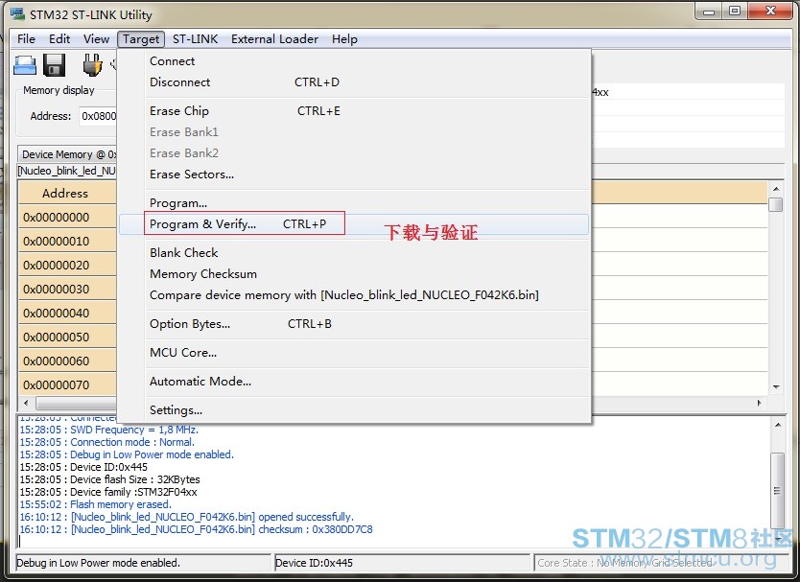
Task: Click the log panel scrollbar up arrow
Action: tap(778, 425)
